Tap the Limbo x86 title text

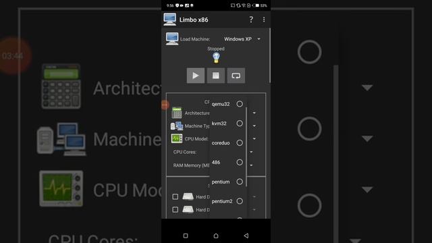coord(194,20)
